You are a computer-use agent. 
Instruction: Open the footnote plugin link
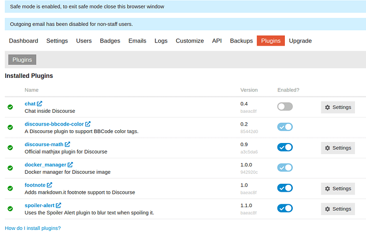[35, 185]
